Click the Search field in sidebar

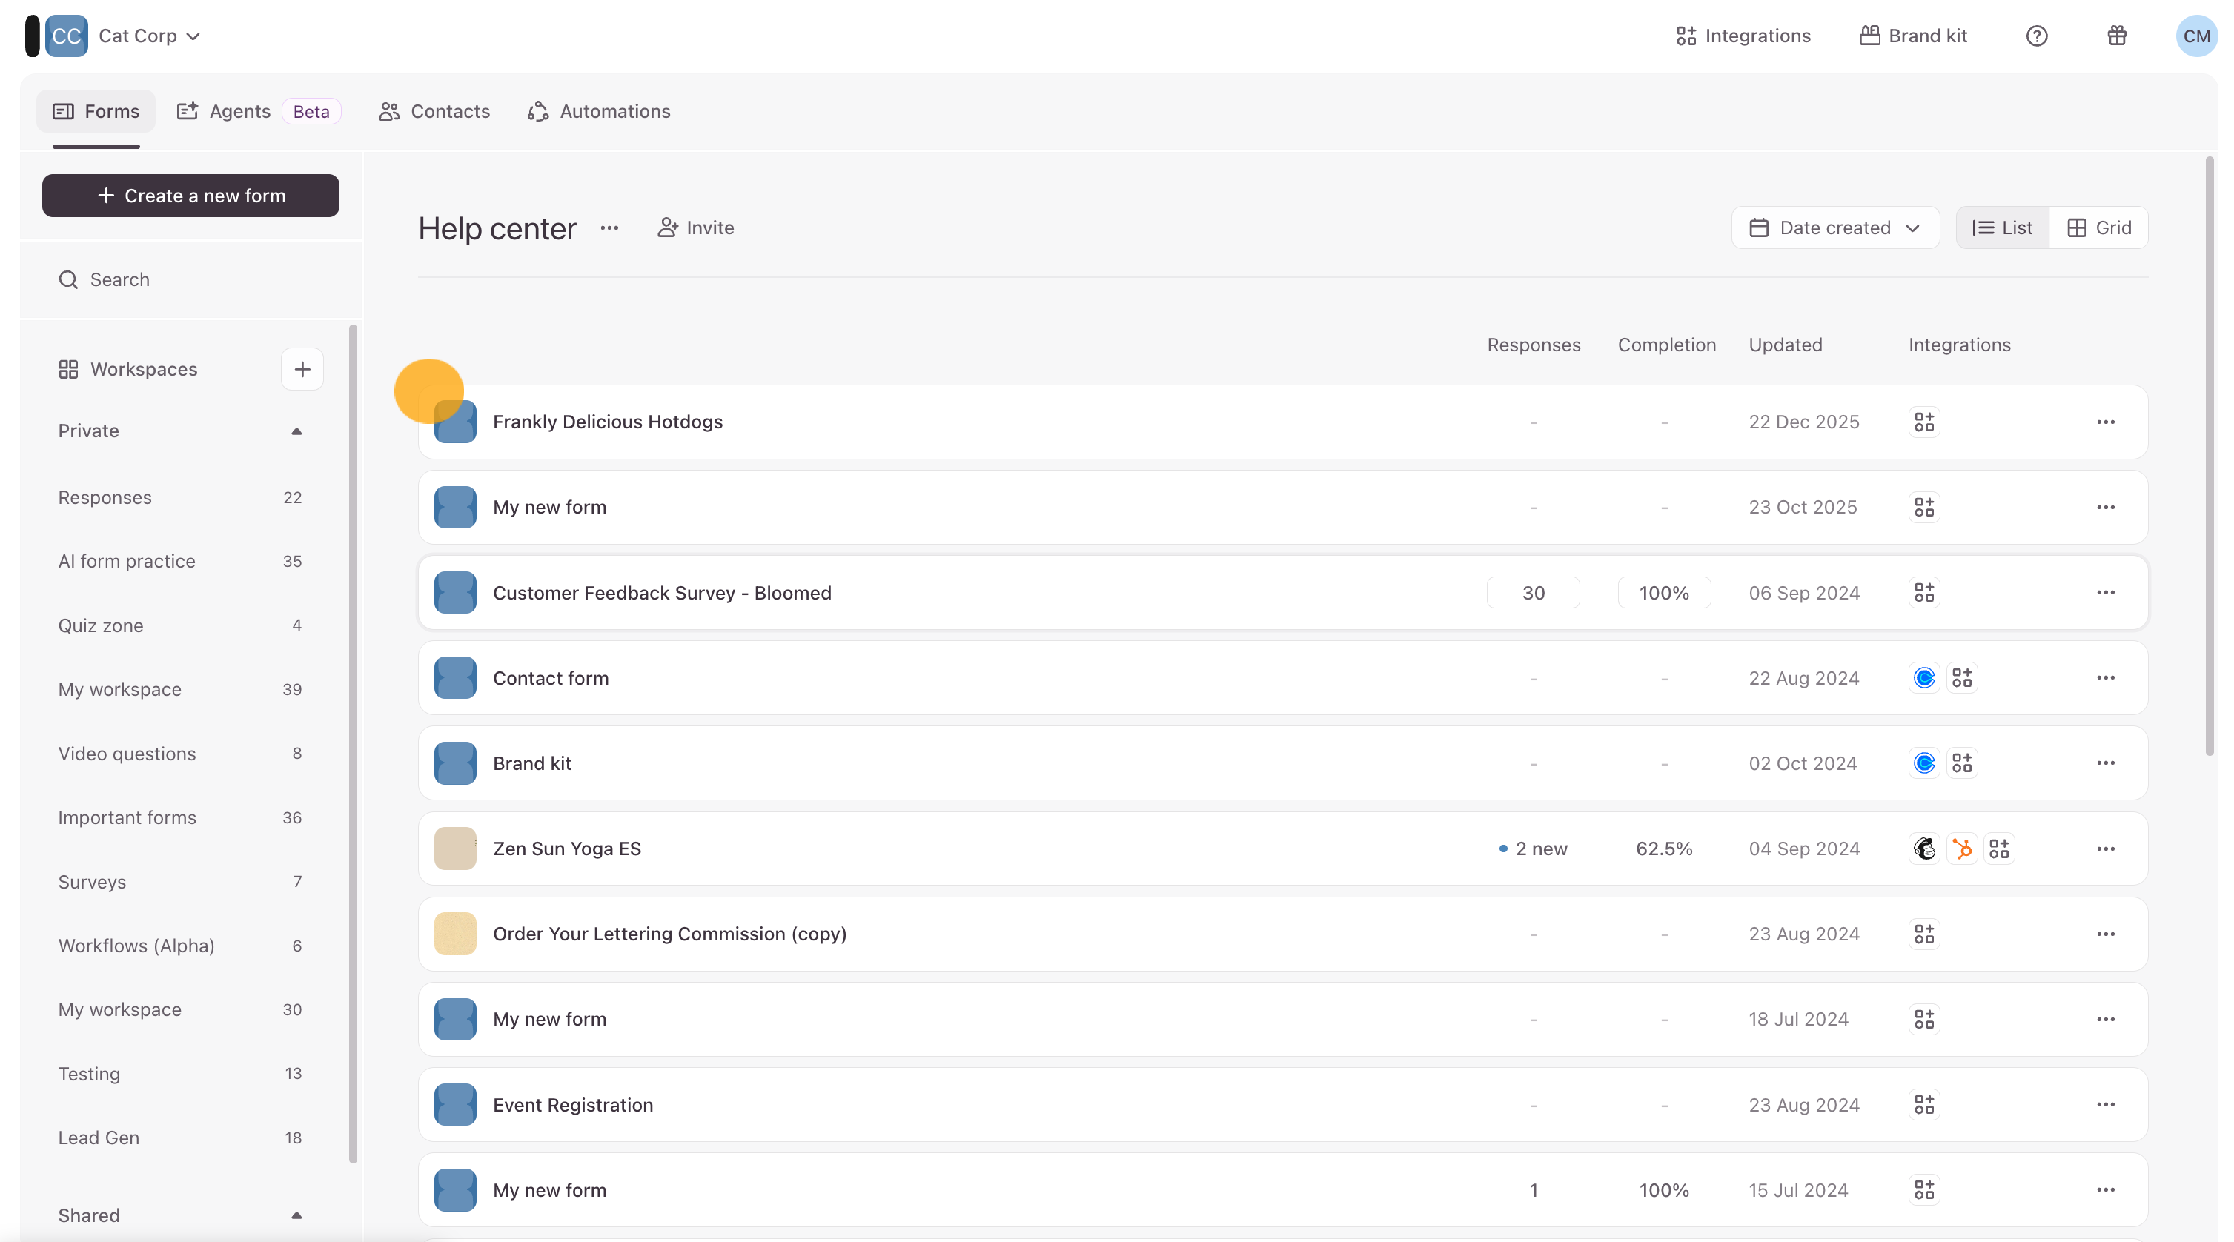tap(190, 279)
